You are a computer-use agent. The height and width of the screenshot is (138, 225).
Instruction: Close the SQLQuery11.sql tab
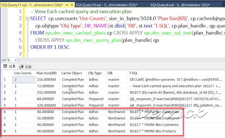click(72, 5)
